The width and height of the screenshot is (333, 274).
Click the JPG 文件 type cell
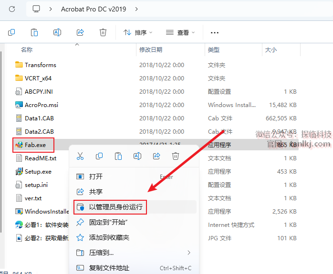click(219, 238)
